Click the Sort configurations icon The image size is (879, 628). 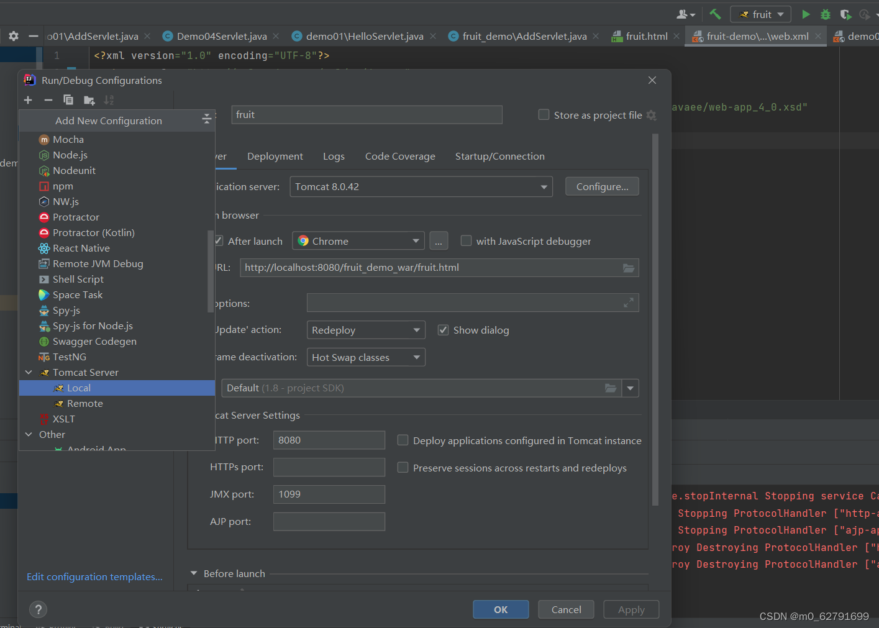pos(109,100)
